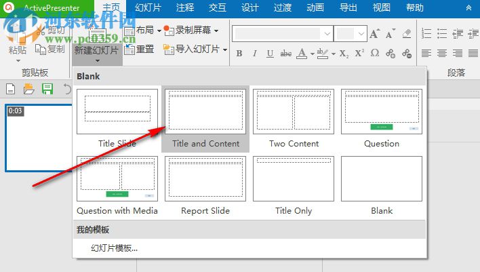The width and height of the screenshot is (480, 272).
Task: Open 过渡 ribbon tab
Action: (282, 7)
